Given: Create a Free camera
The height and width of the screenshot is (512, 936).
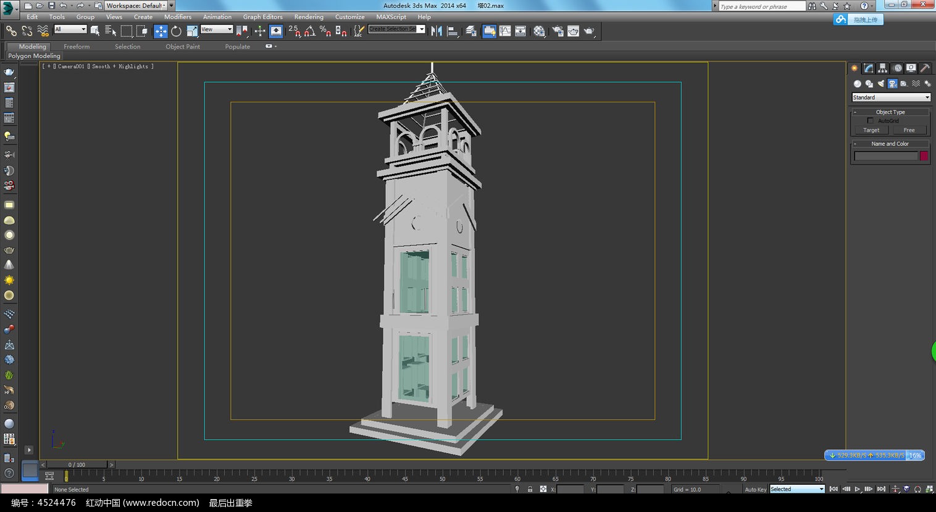Looking at the screenshot, I should pyautogui.click(x=909, y=130).
